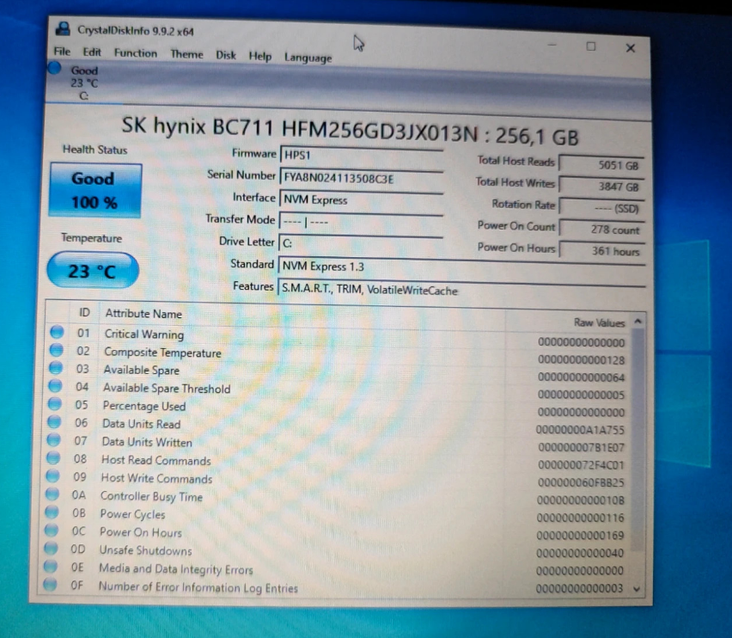Click the Rotation Rate value field
Screen dimensions: 732x638
pos(602,208)
